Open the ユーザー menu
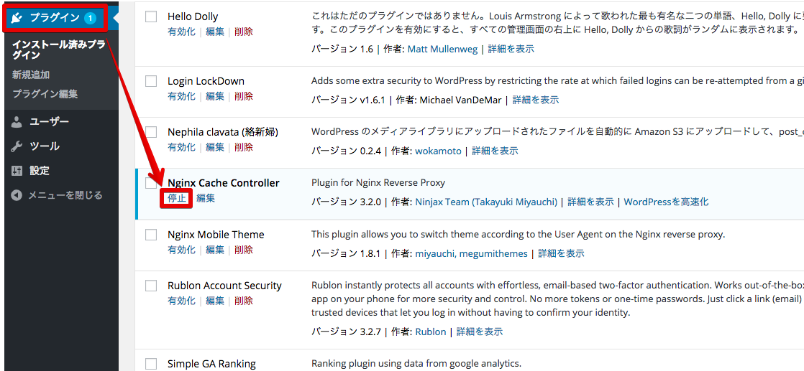The height and width of the screenshot is (371, 804). click(49, 122)
